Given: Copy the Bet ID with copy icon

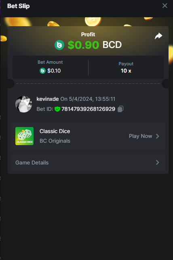Looking at the screenshot, I should pos(120,109).
